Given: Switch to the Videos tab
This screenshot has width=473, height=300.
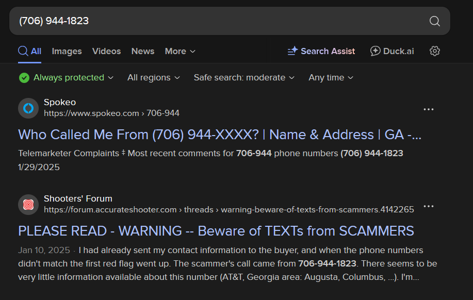Looking at the screenshot, I should 106,51.
